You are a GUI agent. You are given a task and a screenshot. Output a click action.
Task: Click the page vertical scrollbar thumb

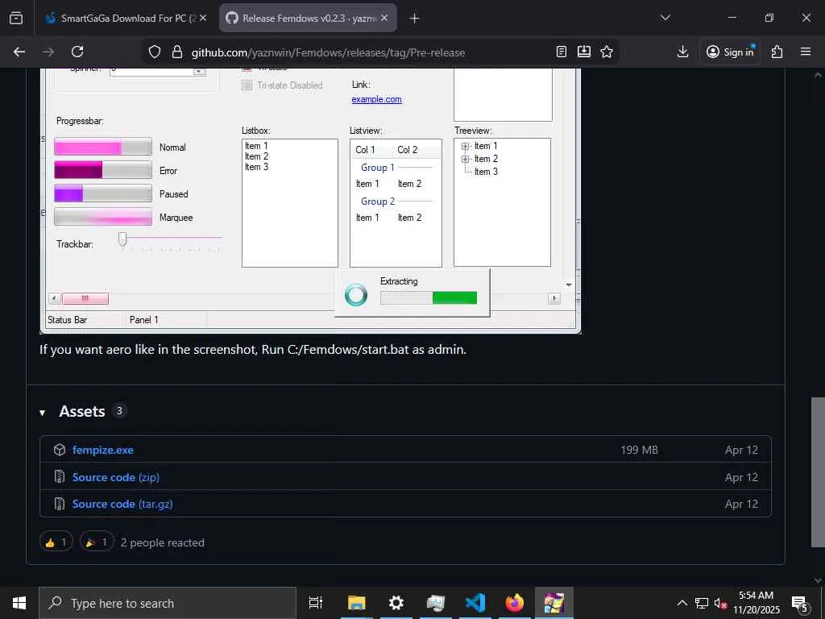817,472
